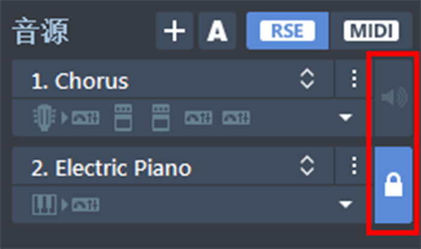
Task: Open the Electric Piano sound selector chevrons
Action: [307, 166]
